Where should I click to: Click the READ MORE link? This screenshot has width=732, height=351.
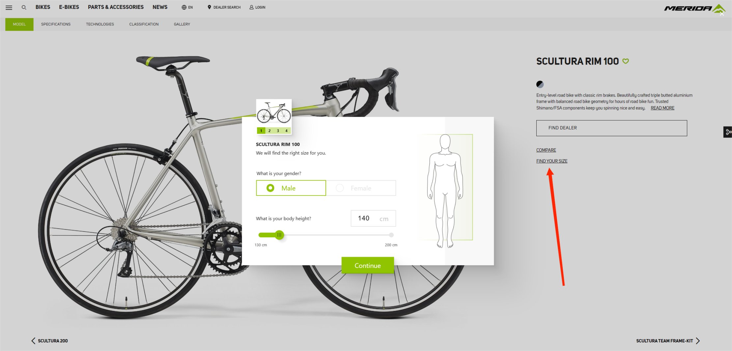tap(662, 108)
